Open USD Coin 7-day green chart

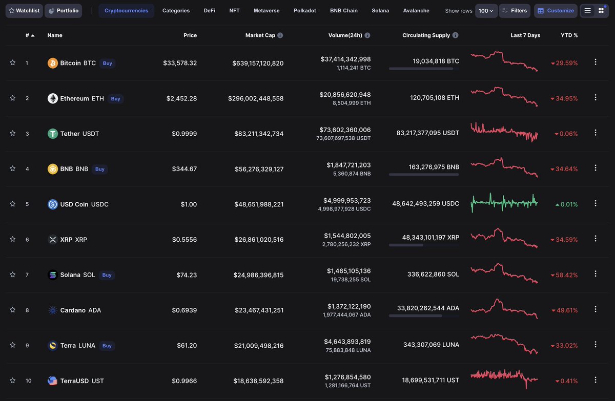(504, 202)
